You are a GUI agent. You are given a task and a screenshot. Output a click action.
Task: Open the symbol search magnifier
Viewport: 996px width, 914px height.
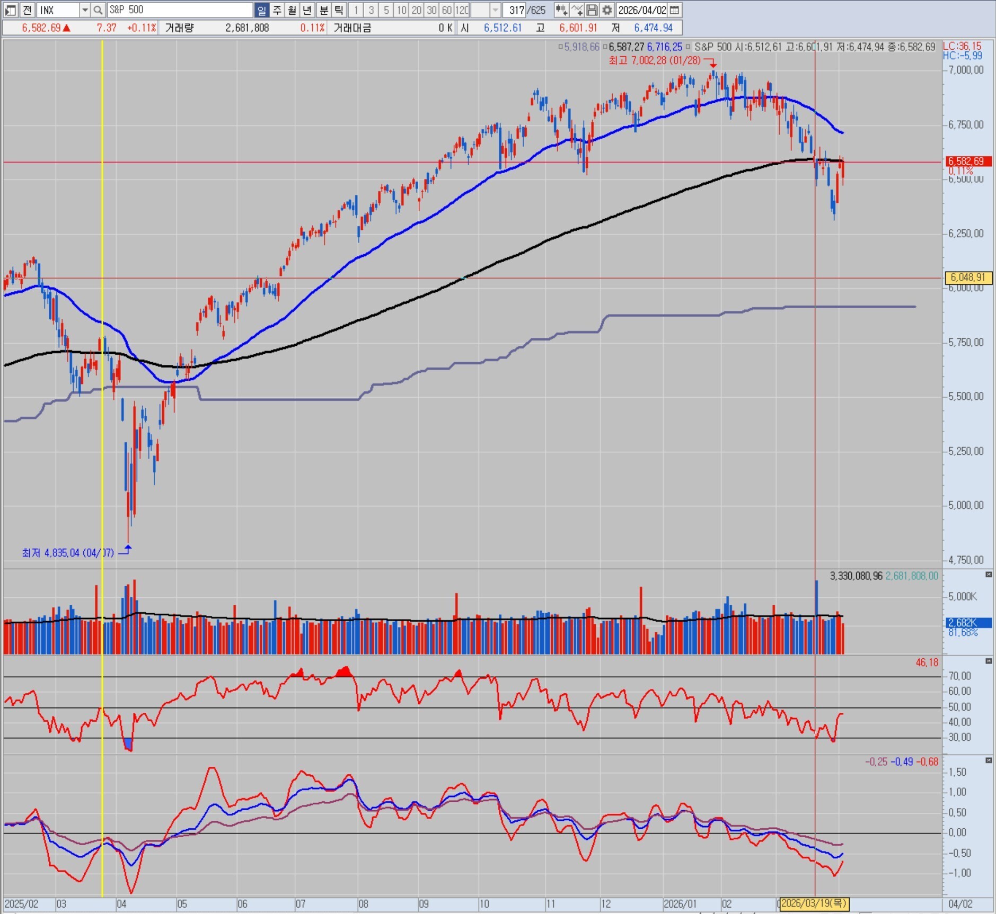[x=98, y=10]
